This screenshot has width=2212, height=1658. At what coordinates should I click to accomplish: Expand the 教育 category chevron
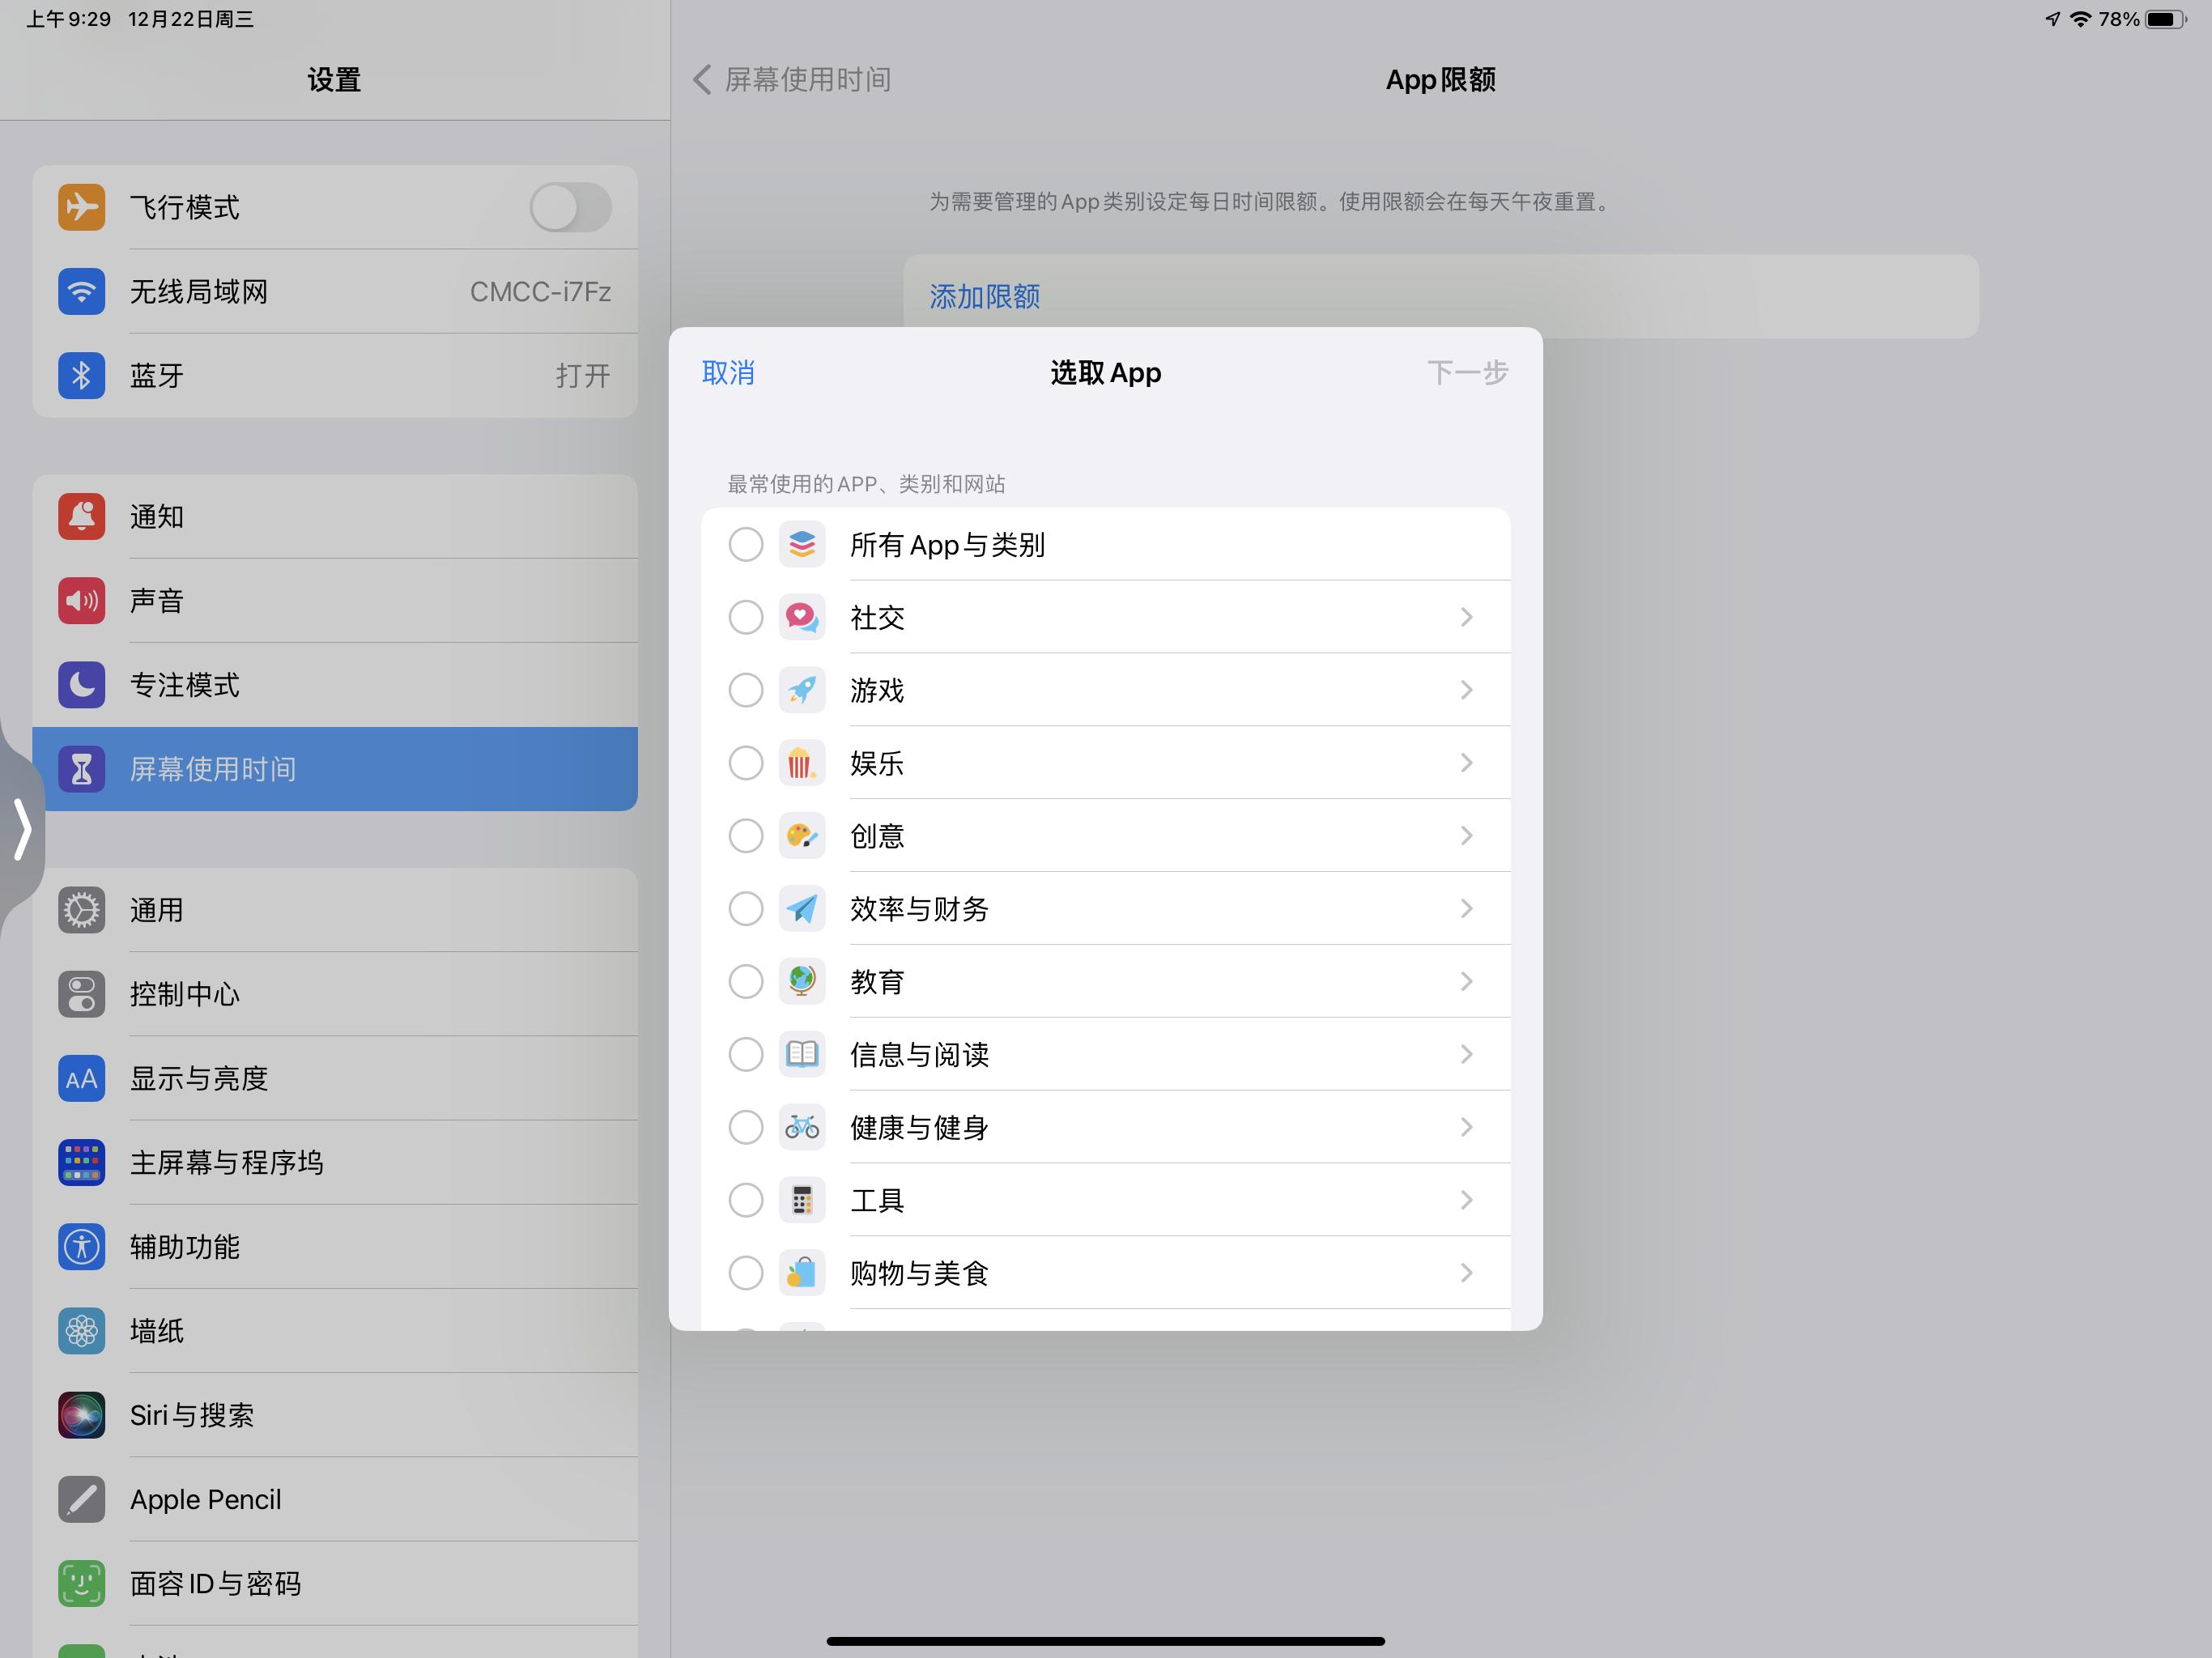tap(1467, 981)
